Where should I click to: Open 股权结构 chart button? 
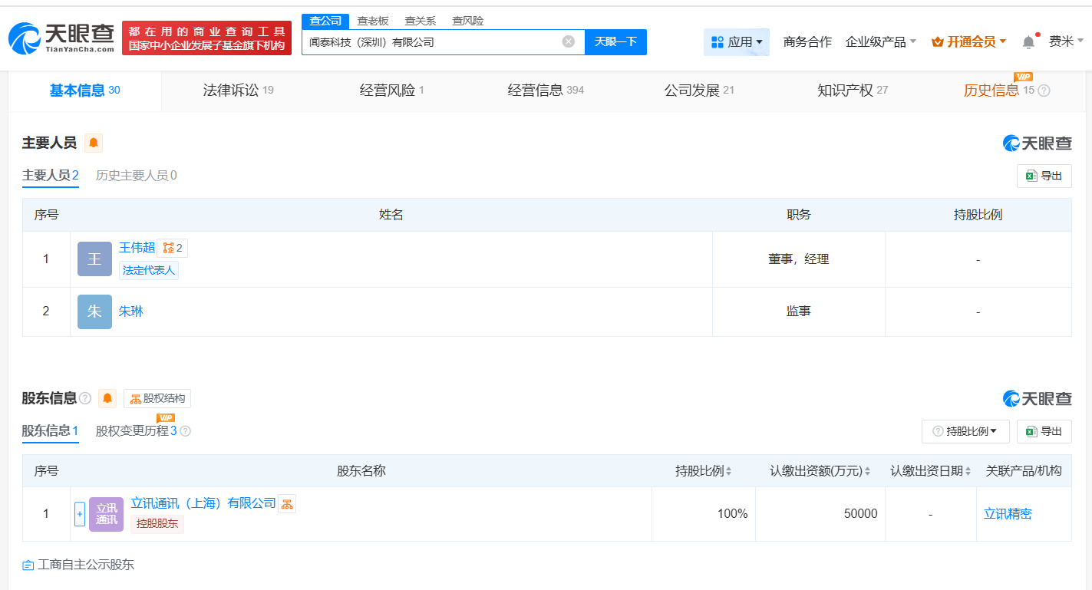[x=157, y=398]
